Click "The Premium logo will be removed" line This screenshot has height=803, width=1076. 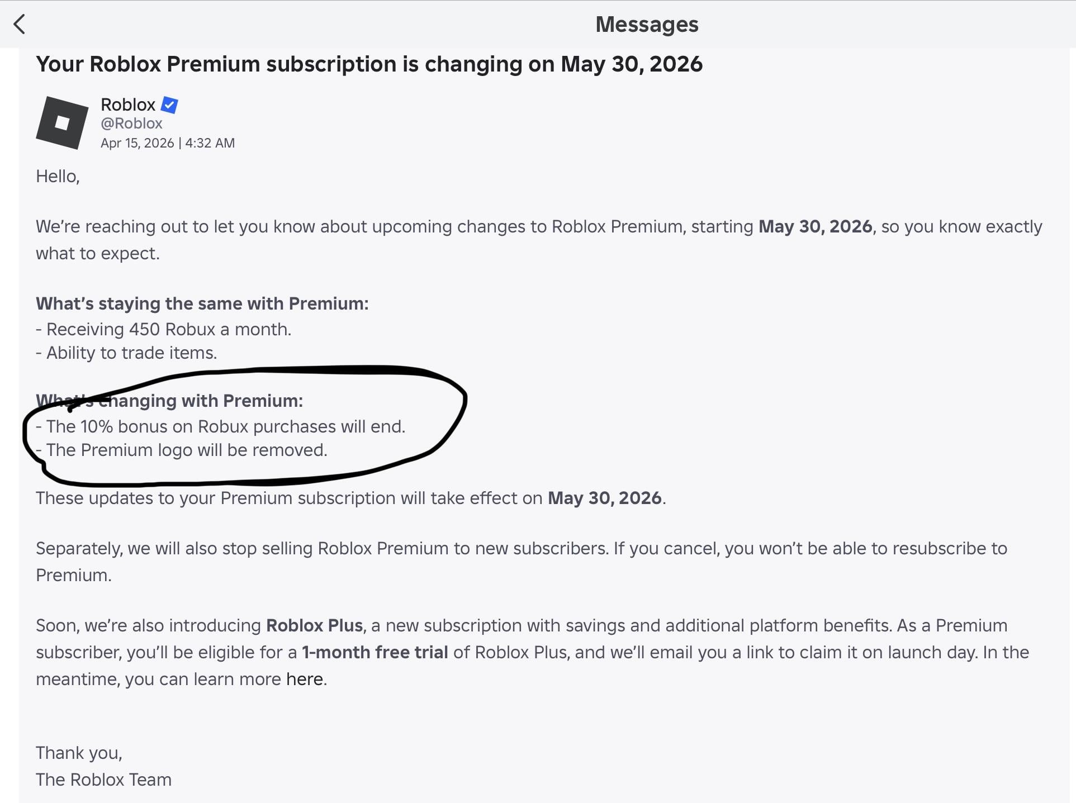pos(182,450)
